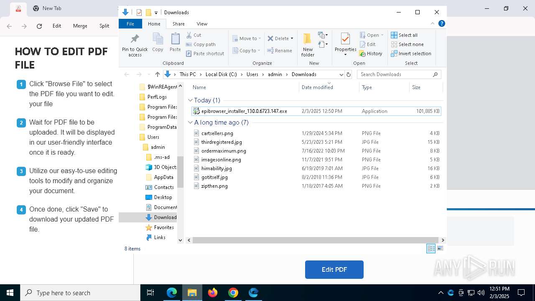Expand the Open button dropdown

[x=382, y=35]
